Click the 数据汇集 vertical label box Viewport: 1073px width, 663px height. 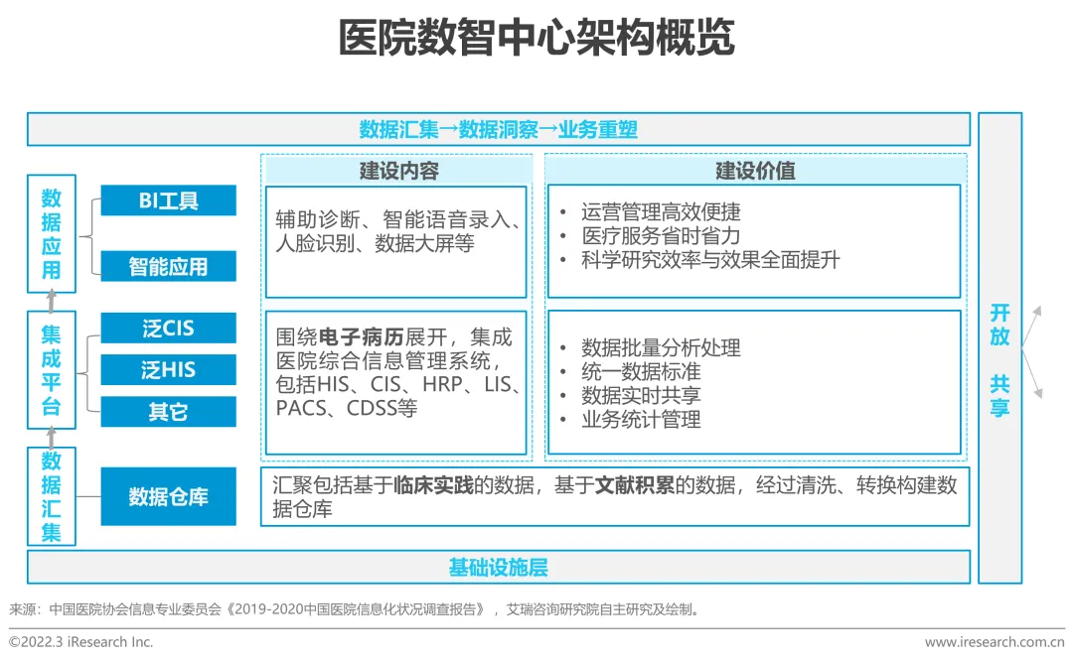[x=52, y=496]
